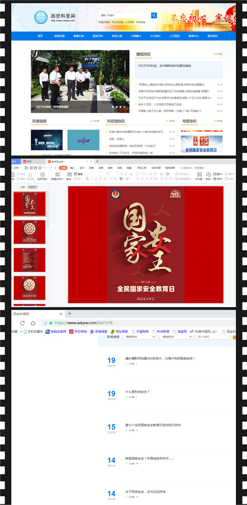Click the magnifier search button on 西安科普网 header
Image resolution: width=247 pixels, height=505 pixels.
point(154,16)
